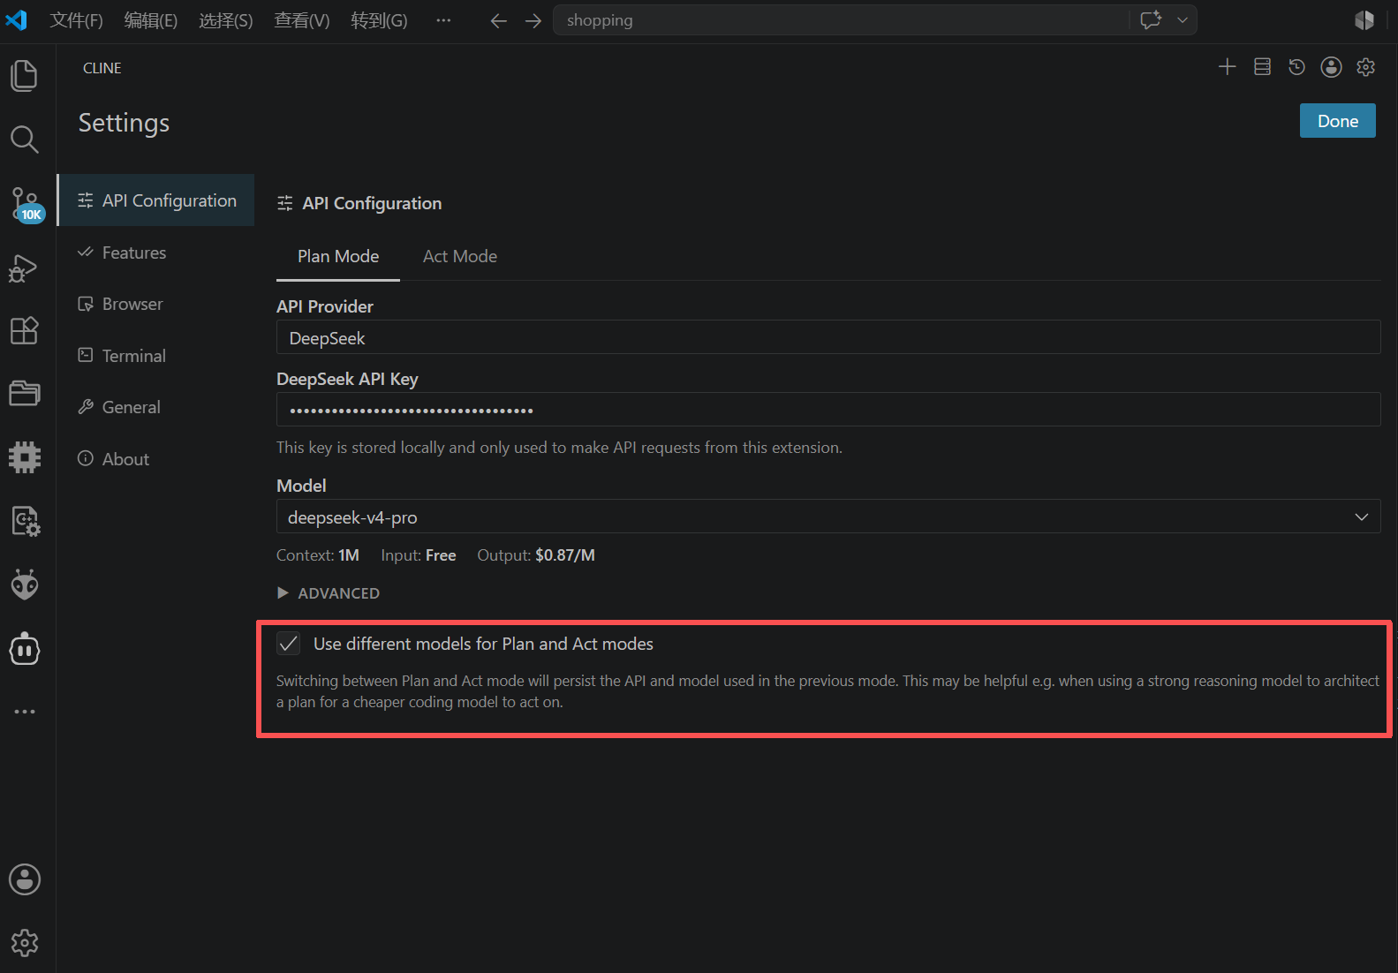This screenshot has width=1398, height=973.
Task: Open the alien-face PlatformIO icon
Action: click(25, 585)
